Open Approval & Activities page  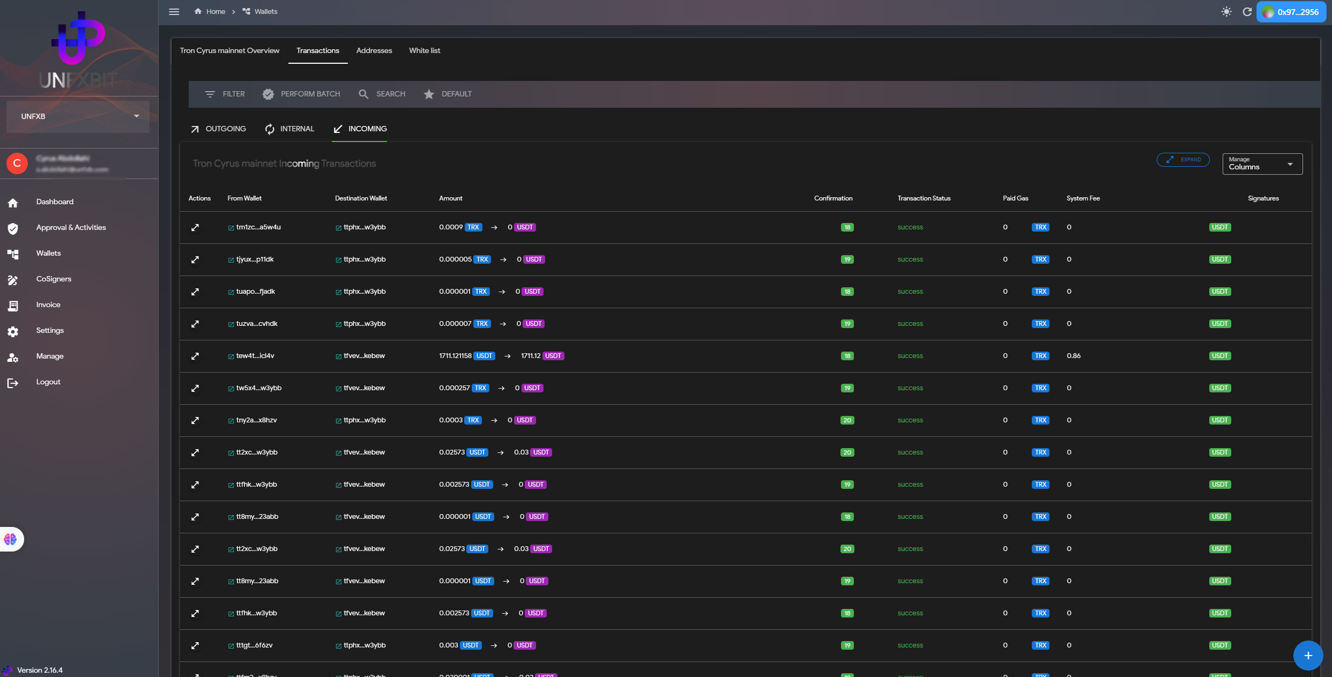71,227
